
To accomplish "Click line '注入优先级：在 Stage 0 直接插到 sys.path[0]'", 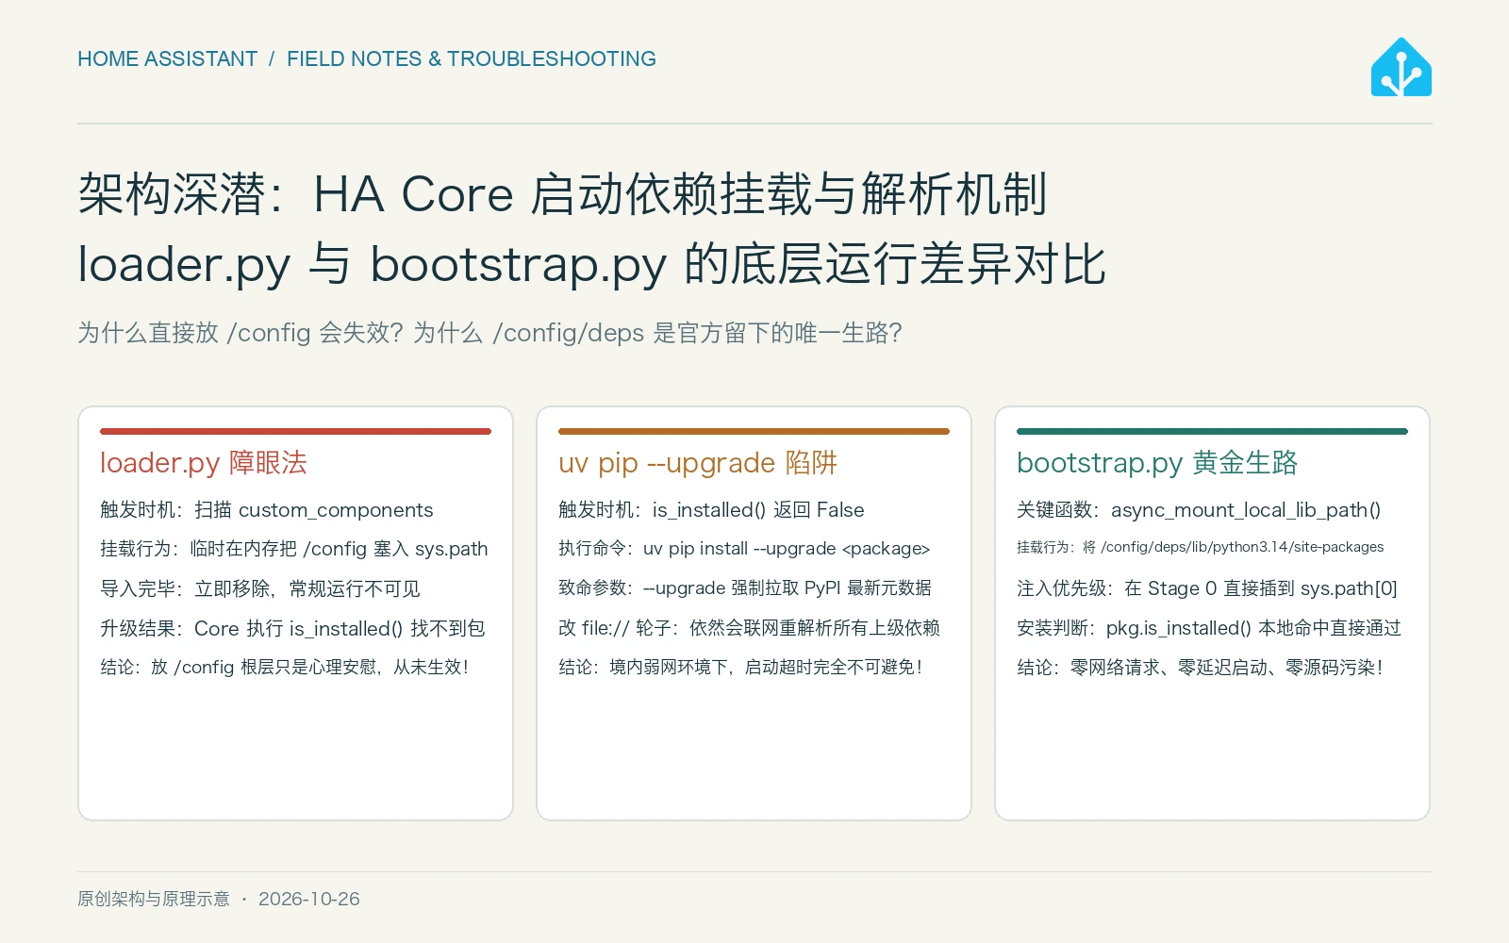I will click(x=1207, y=588).
